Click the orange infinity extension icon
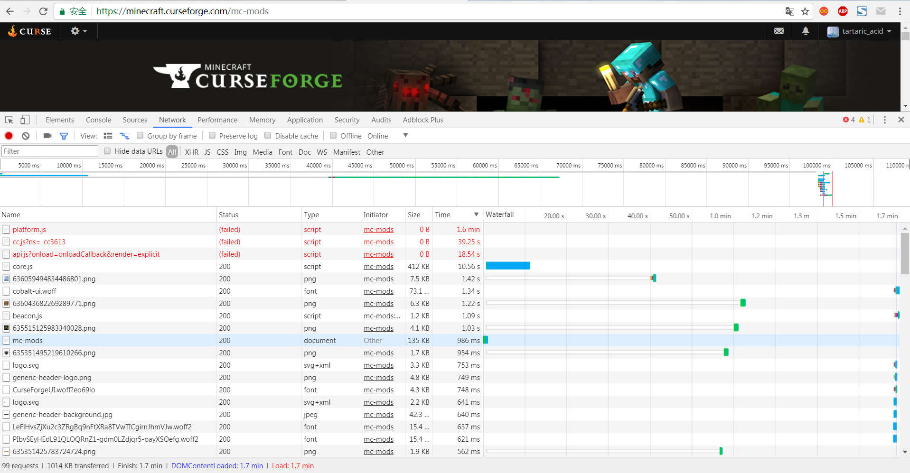This screenshot has height=473, width=910. click(x=824, y=11)
